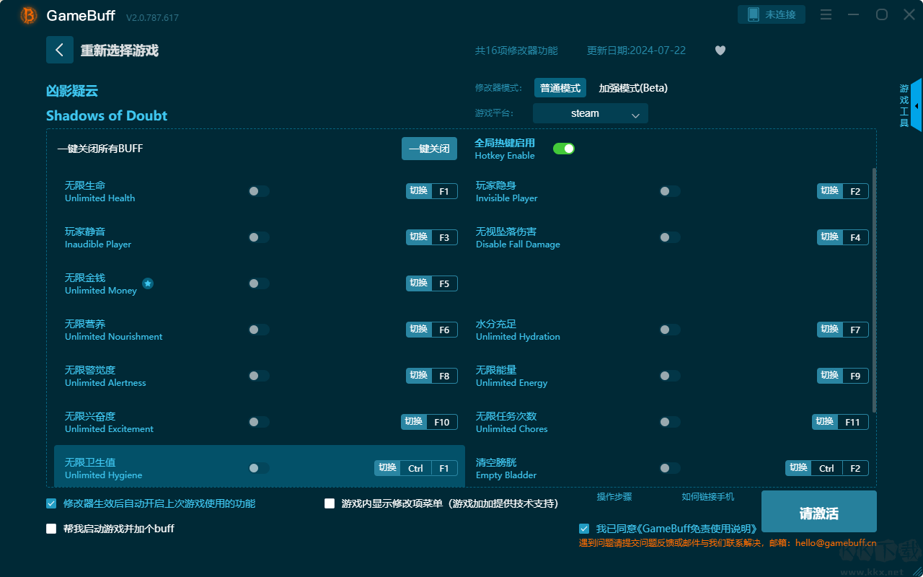The width and height of the screenshot is (923, 577).
Task: Click the Shadows of Doubt game title
Action: tap(107, 115)
